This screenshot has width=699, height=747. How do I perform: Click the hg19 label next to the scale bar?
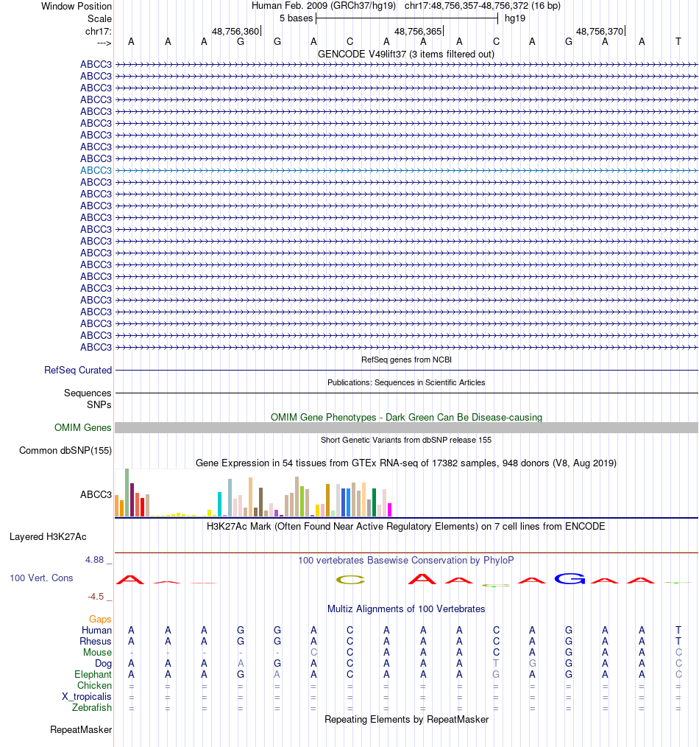pos(515,18)
